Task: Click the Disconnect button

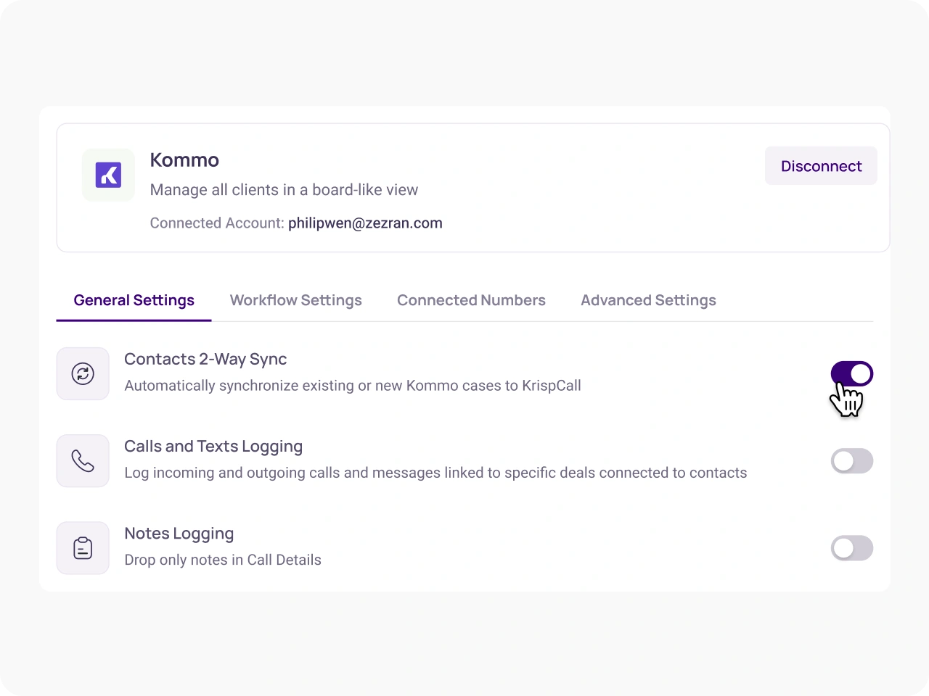Action: coord(821,166)
